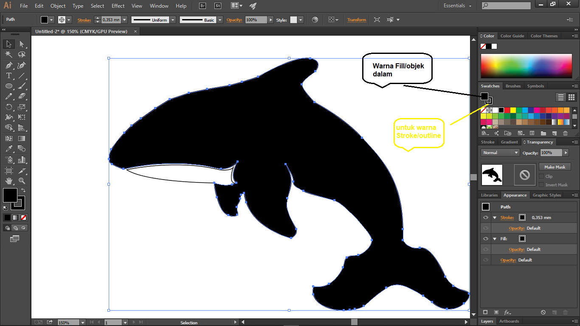Switch swatches to thumbnail grid view
Image resolution: width=580 pixels, height=326 pixels.
tap(571, 97)
